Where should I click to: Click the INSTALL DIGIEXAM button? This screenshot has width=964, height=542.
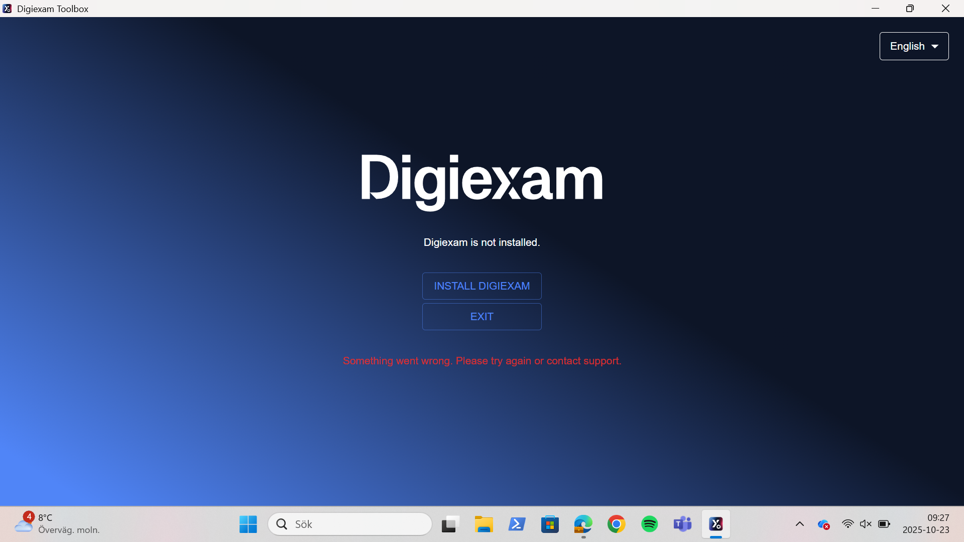pyautogui.click(x=481, y=286)
